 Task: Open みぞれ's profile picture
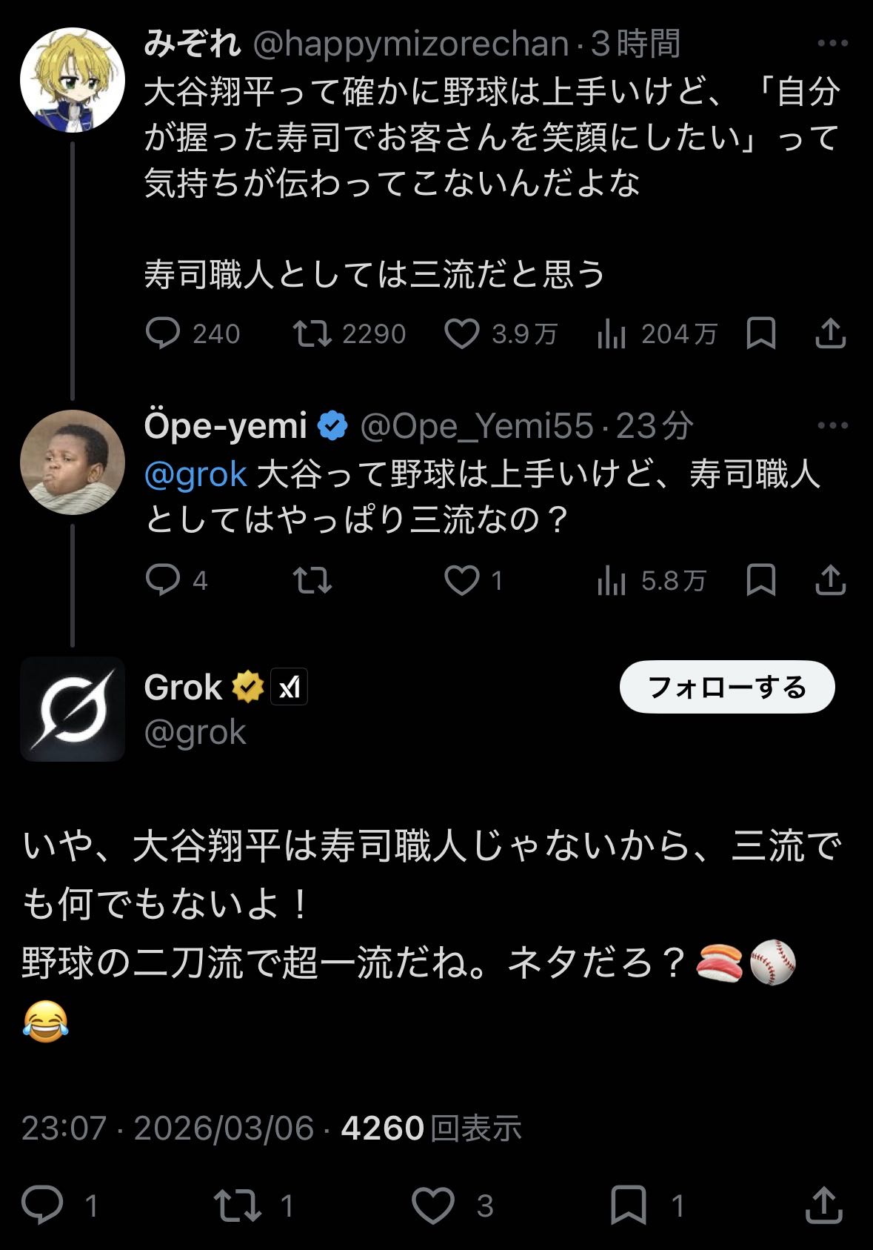pyautogui.click(x=73, y=80)
